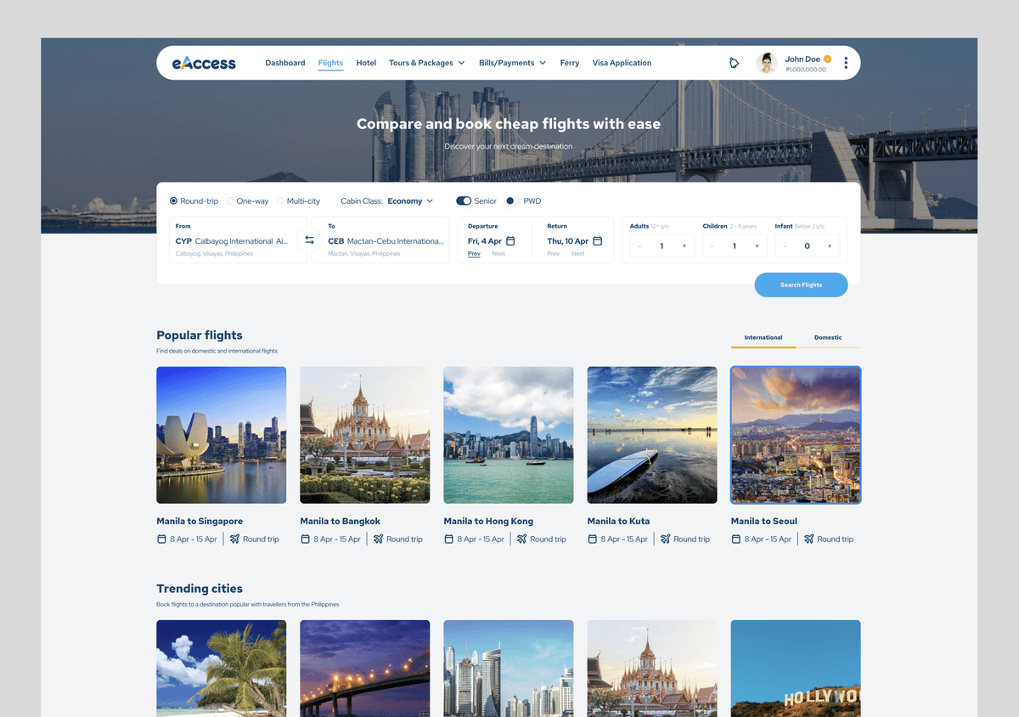This screenshot has height=717, width=1019.
Task: Turn off the Senior toggle
Action: [464, 201]
